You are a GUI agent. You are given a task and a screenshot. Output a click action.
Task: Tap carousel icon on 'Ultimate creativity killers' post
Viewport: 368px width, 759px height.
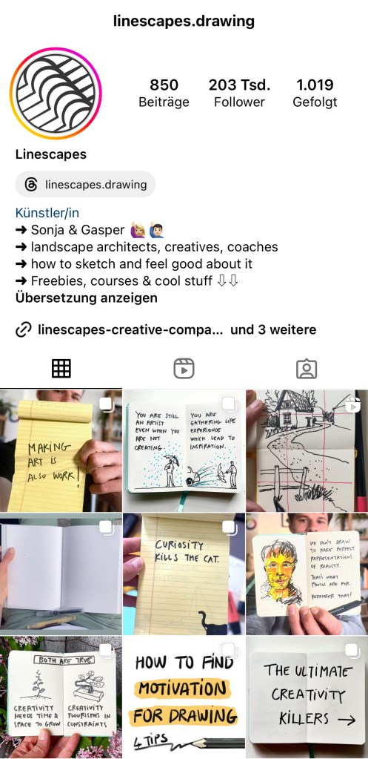pos(353,651)
